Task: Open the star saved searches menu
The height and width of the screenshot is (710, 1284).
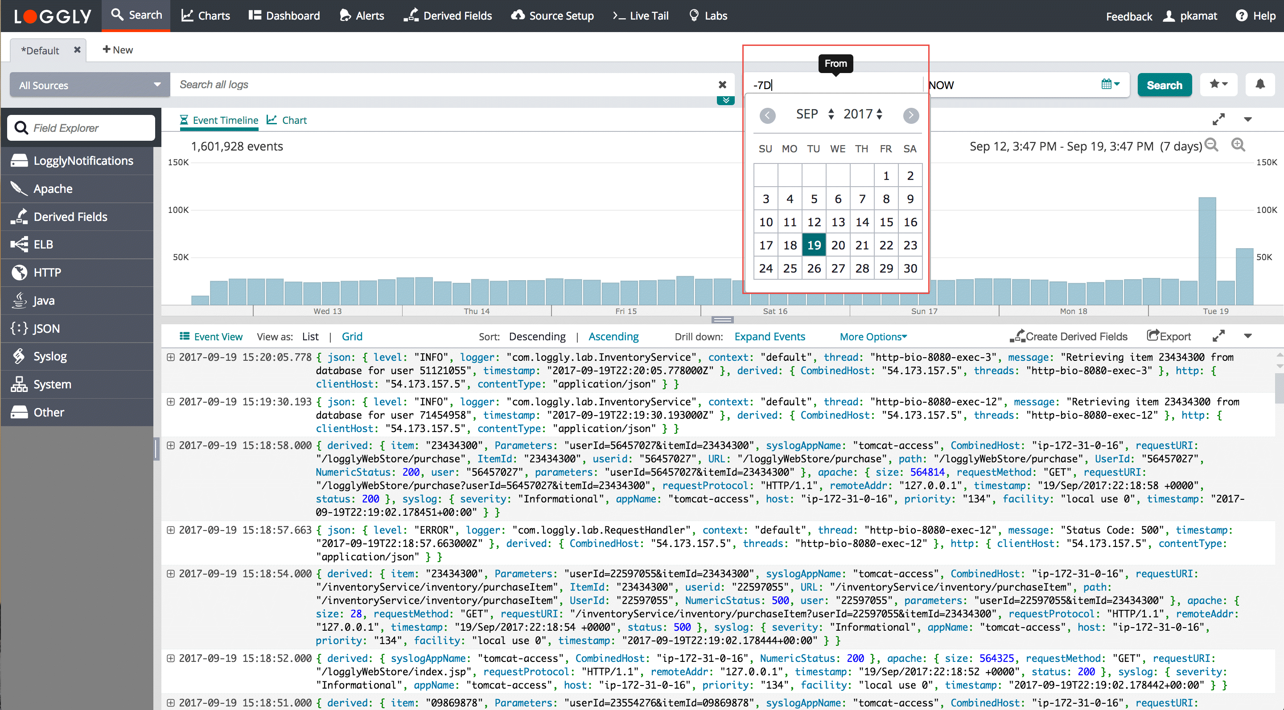Action: [1218, 85]
